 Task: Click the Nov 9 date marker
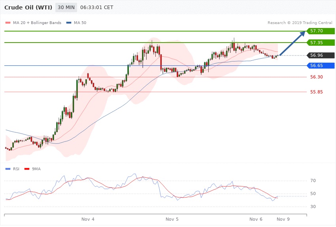283,219
